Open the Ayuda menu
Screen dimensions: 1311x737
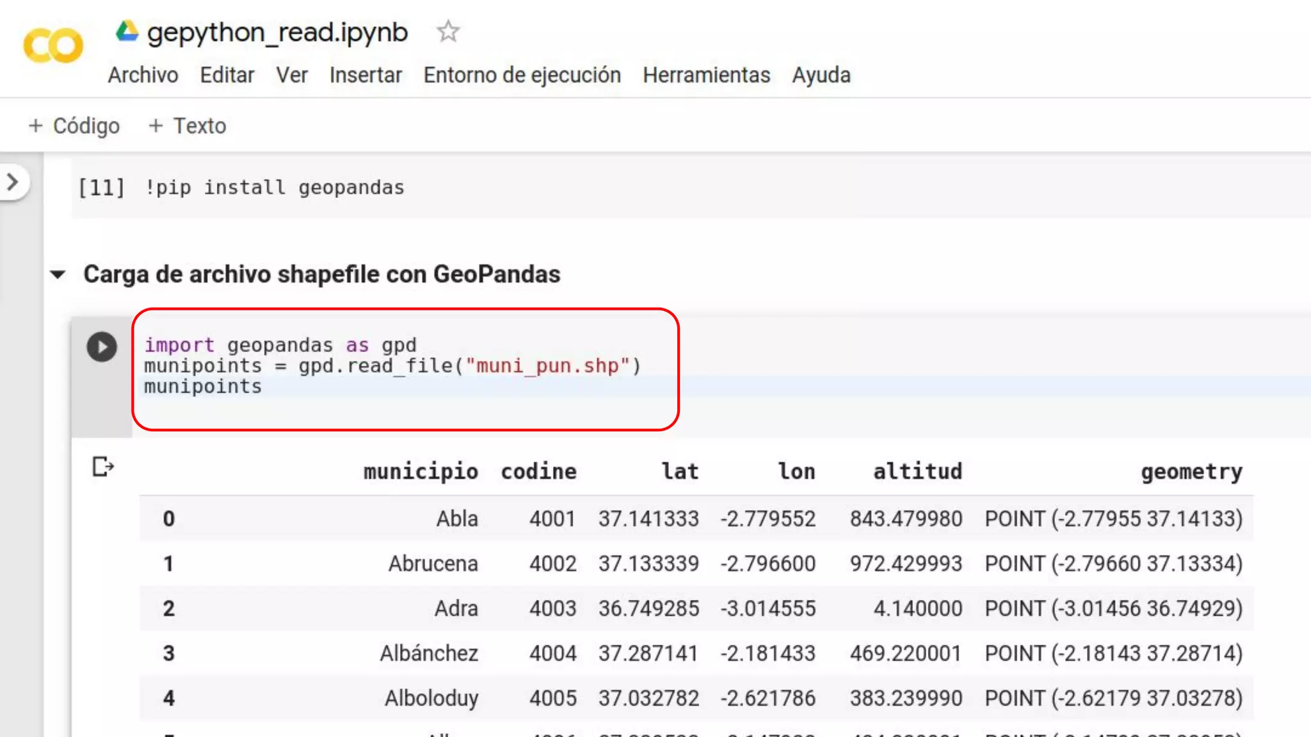coord(821,75)
